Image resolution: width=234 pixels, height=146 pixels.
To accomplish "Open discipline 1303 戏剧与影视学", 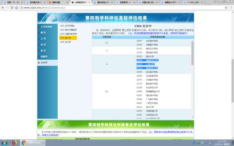I will pos(68,34).
